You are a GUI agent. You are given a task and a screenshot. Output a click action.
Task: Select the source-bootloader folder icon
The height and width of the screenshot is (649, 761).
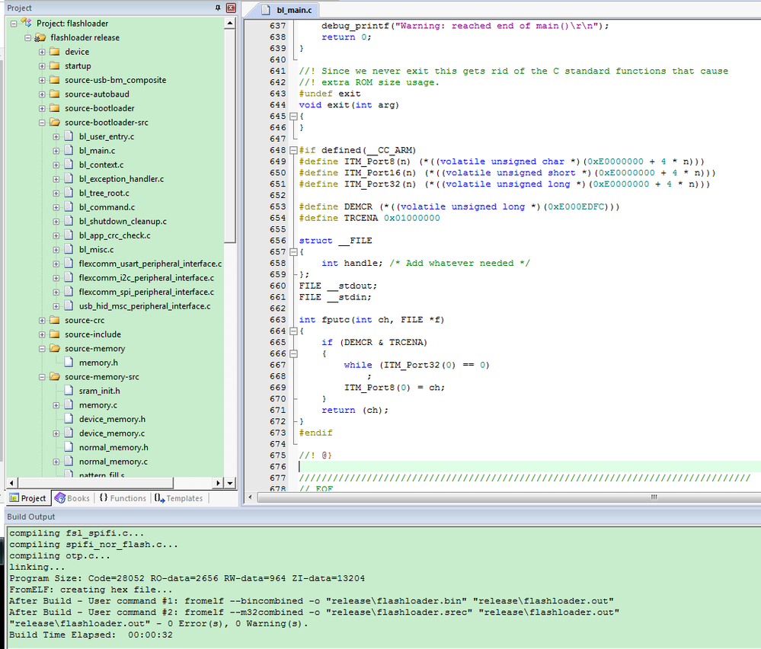tap(55, 108)
